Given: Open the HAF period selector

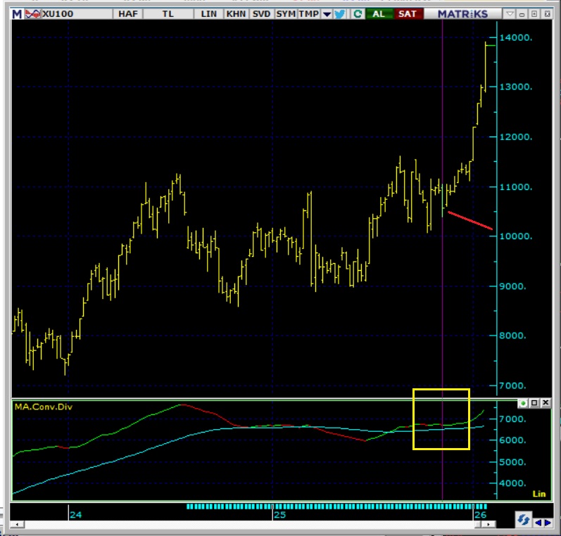Looking at the screenshot, I should [x=128, y=13].
